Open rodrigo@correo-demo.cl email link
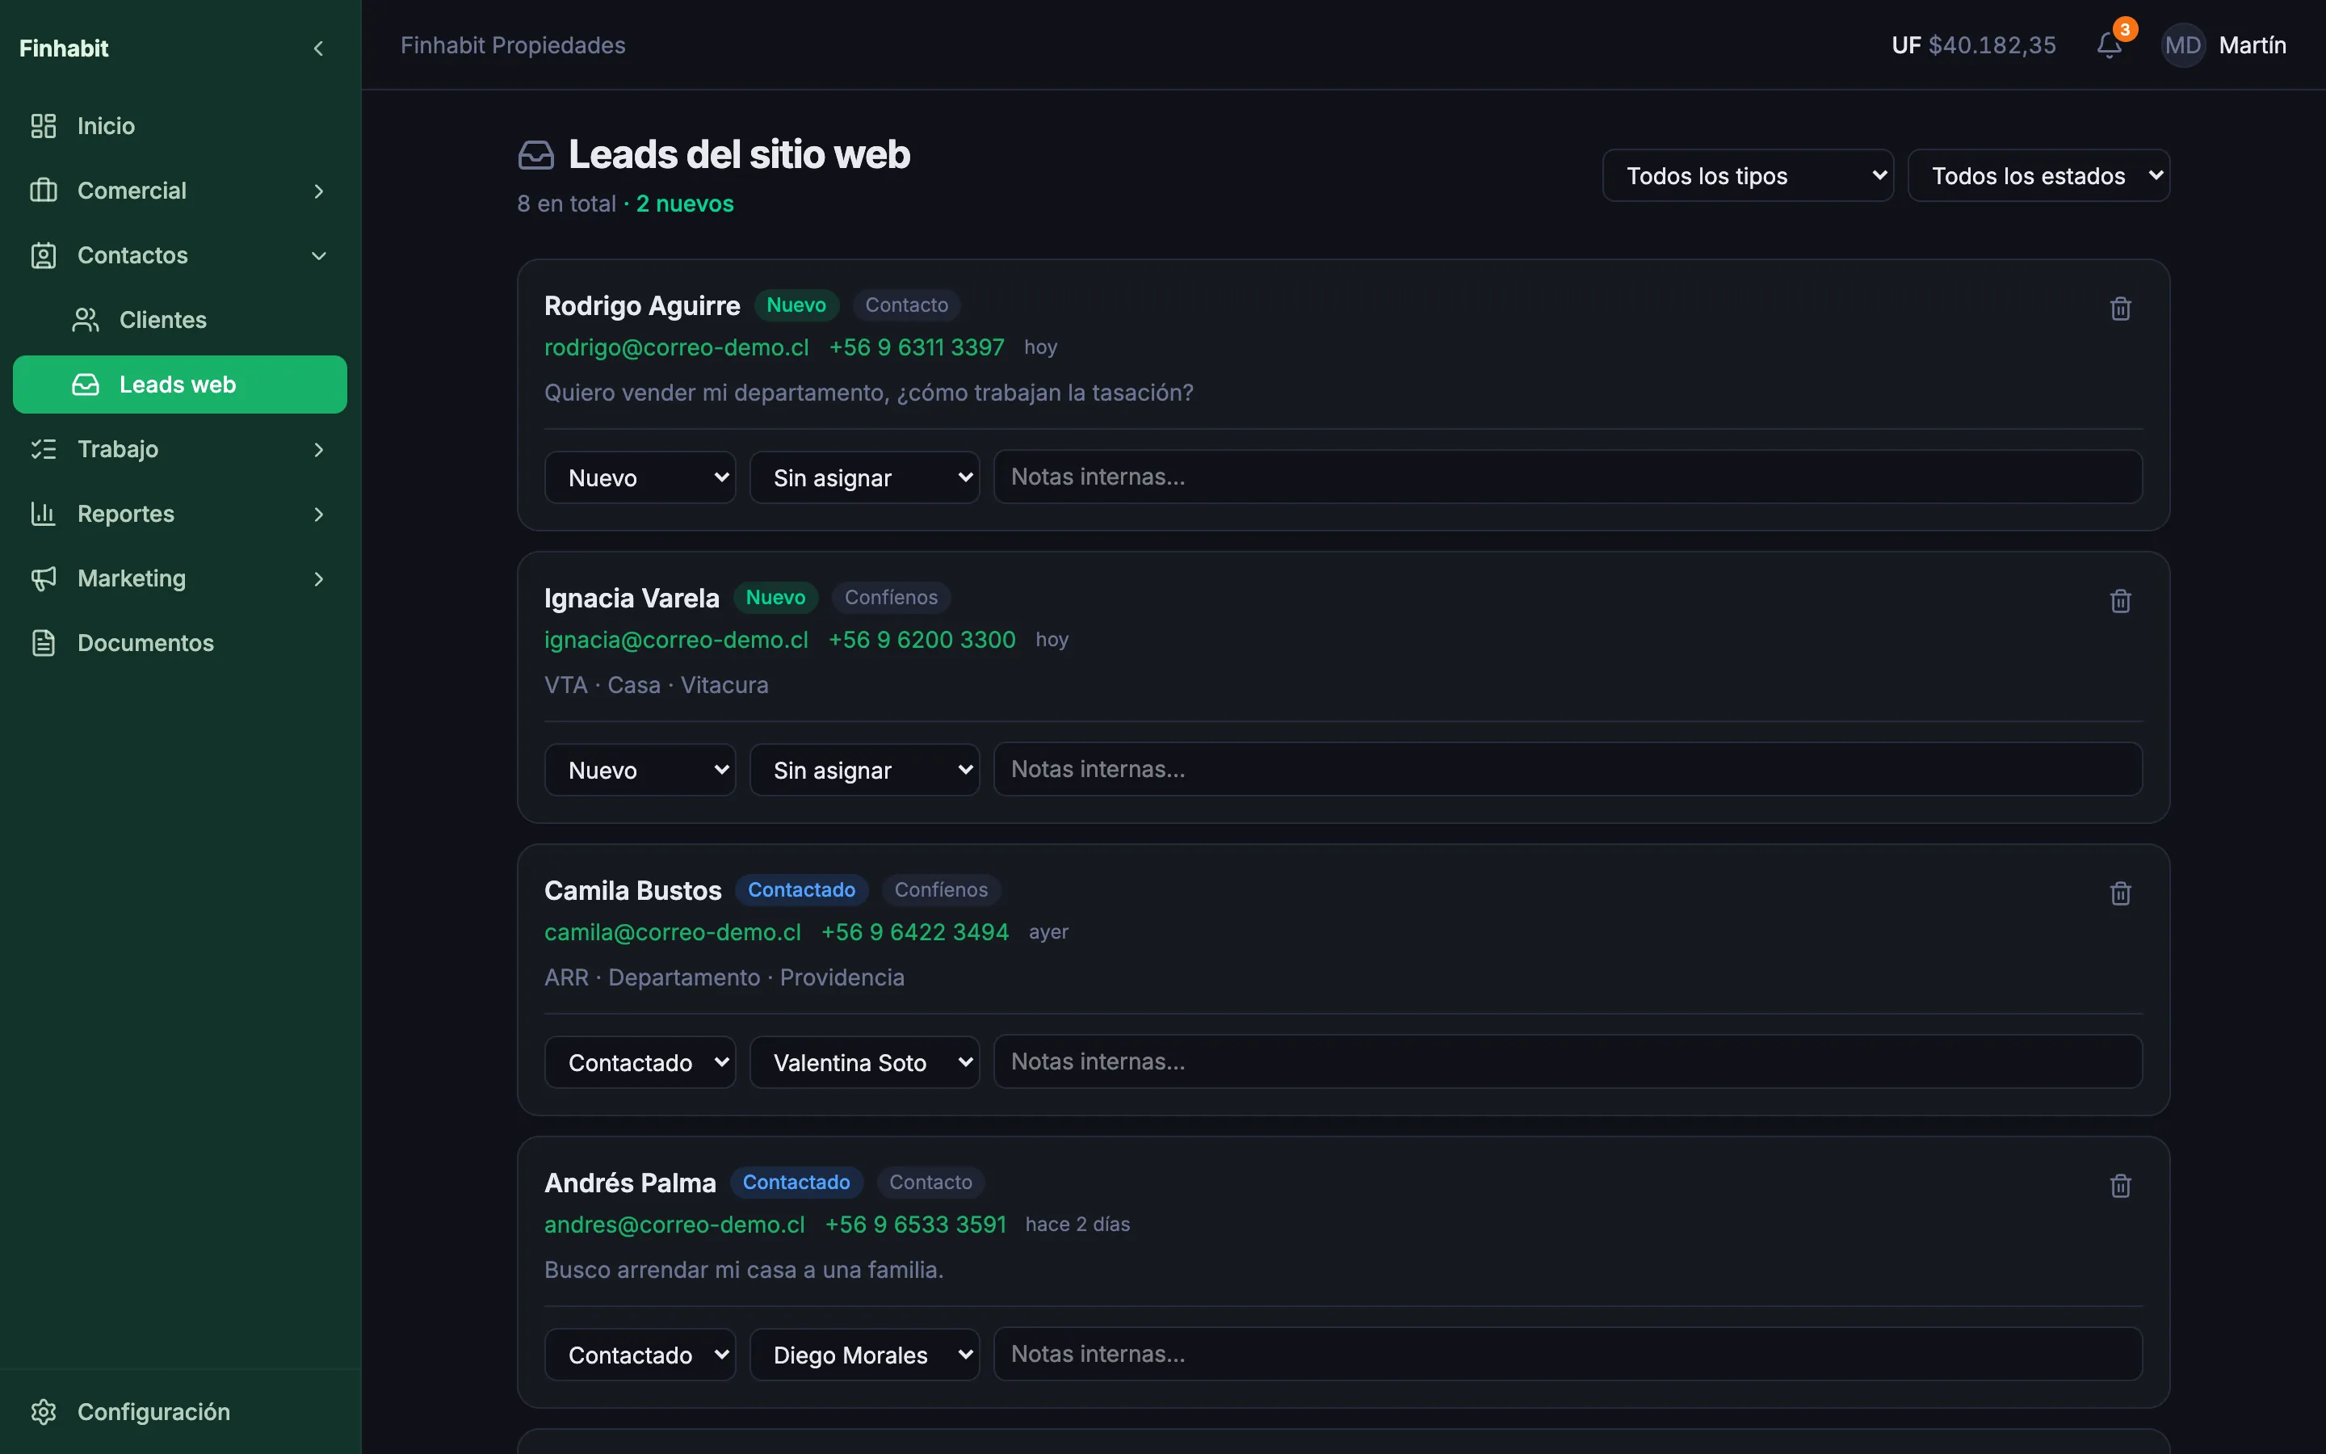Viewport: 2326px width, 1454px height. point(677,347)
